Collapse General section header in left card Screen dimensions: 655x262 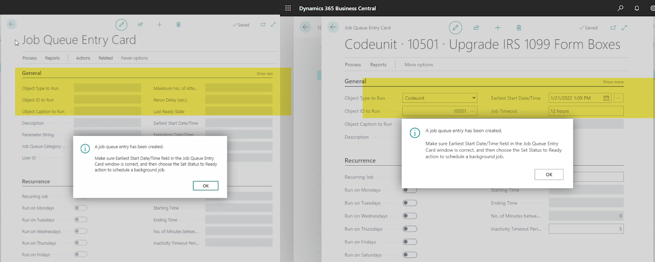coord(32,73)
